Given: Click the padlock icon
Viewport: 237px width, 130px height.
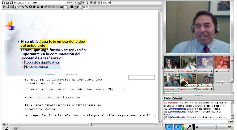Looking at the screenshot, I should pyautogui.click(x=230, y=127).
